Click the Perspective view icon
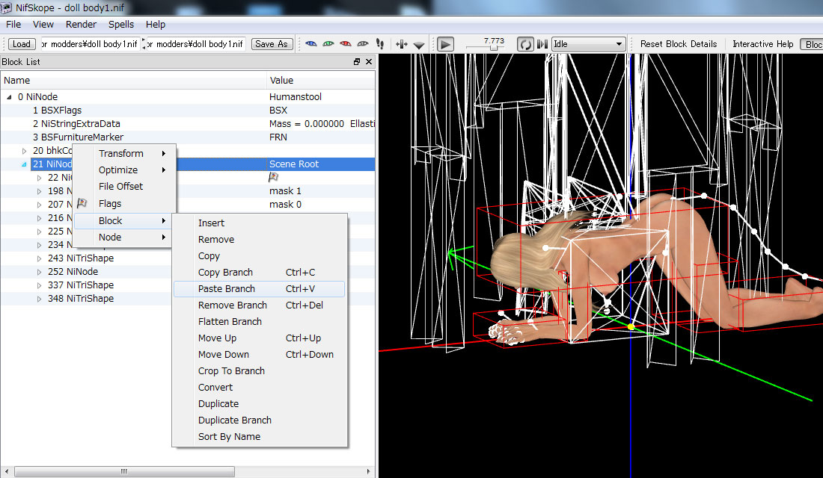823x478 pixels. click(x=418, y=45)
